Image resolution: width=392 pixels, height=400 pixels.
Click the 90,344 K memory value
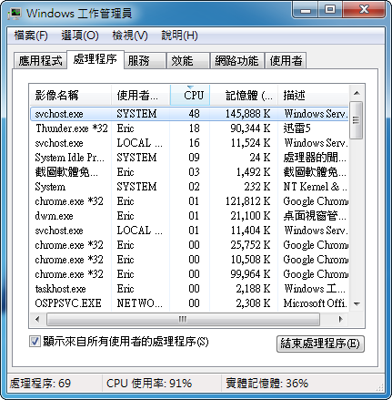coord(250,128)
